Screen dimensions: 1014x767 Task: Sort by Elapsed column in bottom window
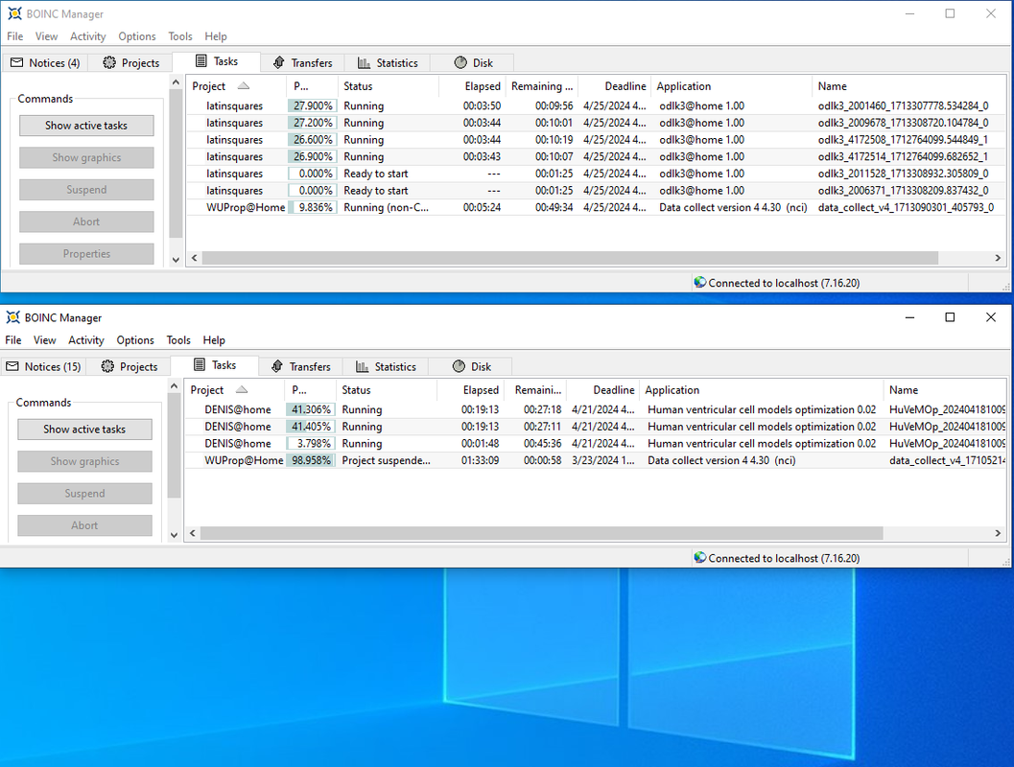click(x=469, y=389)
